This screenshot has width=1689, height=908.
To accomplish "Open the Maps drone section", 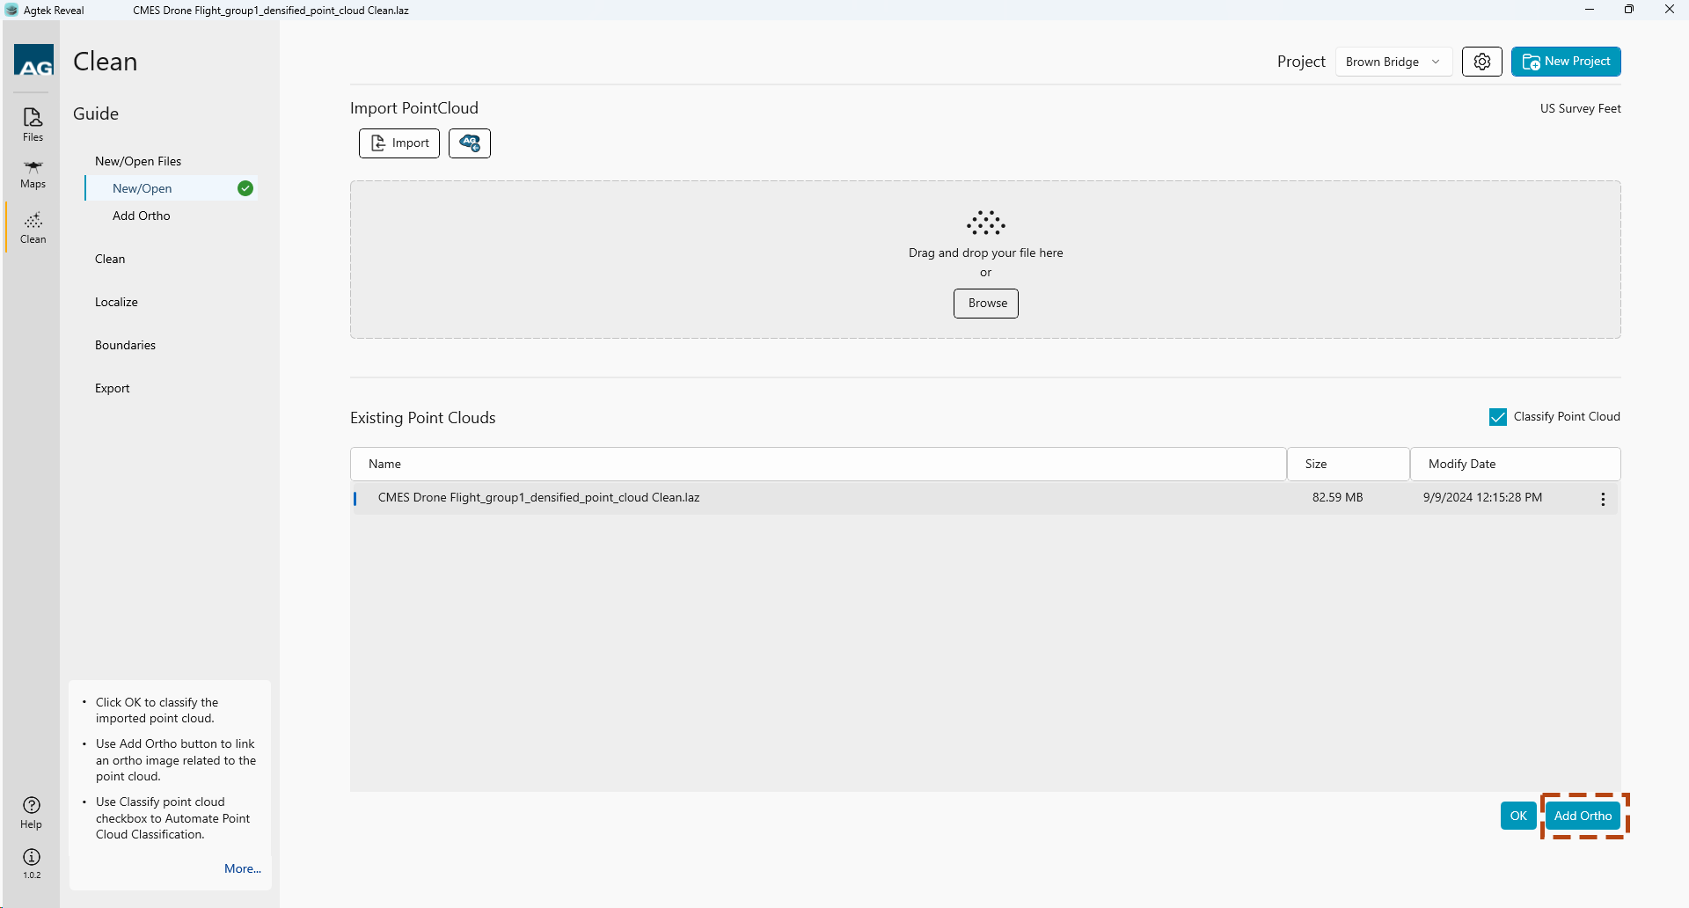I will point(33,173).
